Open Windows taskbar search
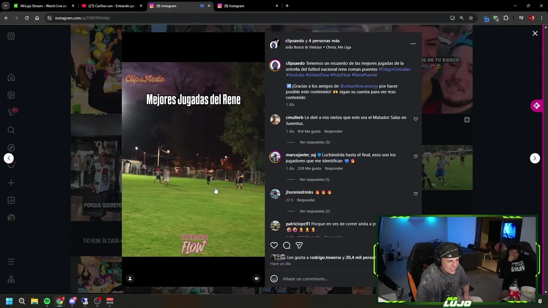The height and width of the screenshot is (308, 548). point(22,301)
